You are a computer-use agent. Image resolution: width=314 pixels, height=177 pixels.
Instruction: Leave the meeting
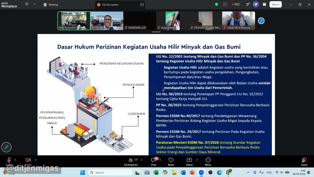[x=304, y=162]
